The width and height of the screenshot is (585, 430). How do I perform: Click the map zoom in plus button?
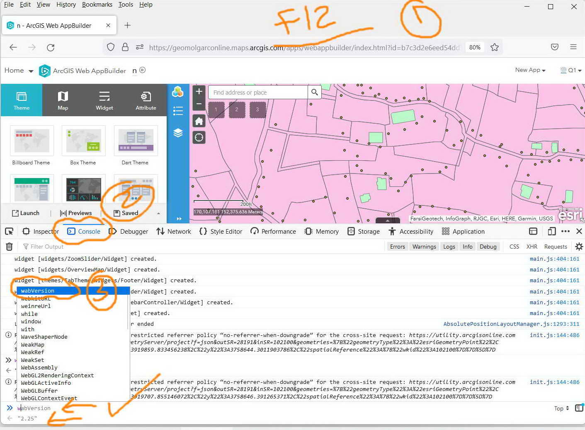(x=199, y=91)
